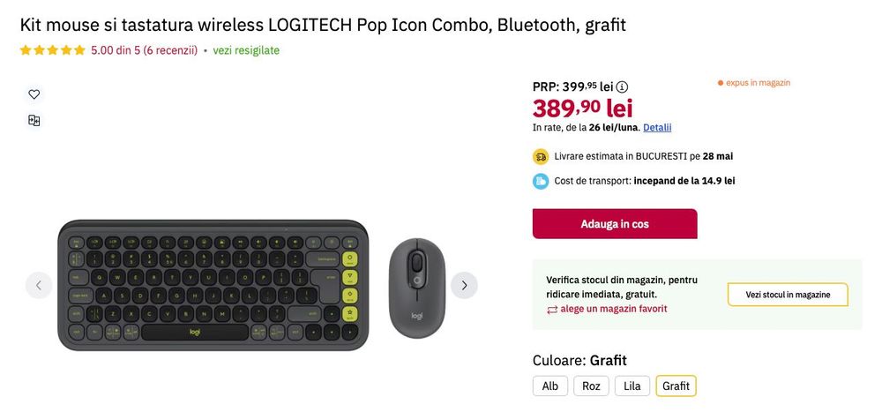
Task: Select the Lila color option
Action: tap(632, 386)
